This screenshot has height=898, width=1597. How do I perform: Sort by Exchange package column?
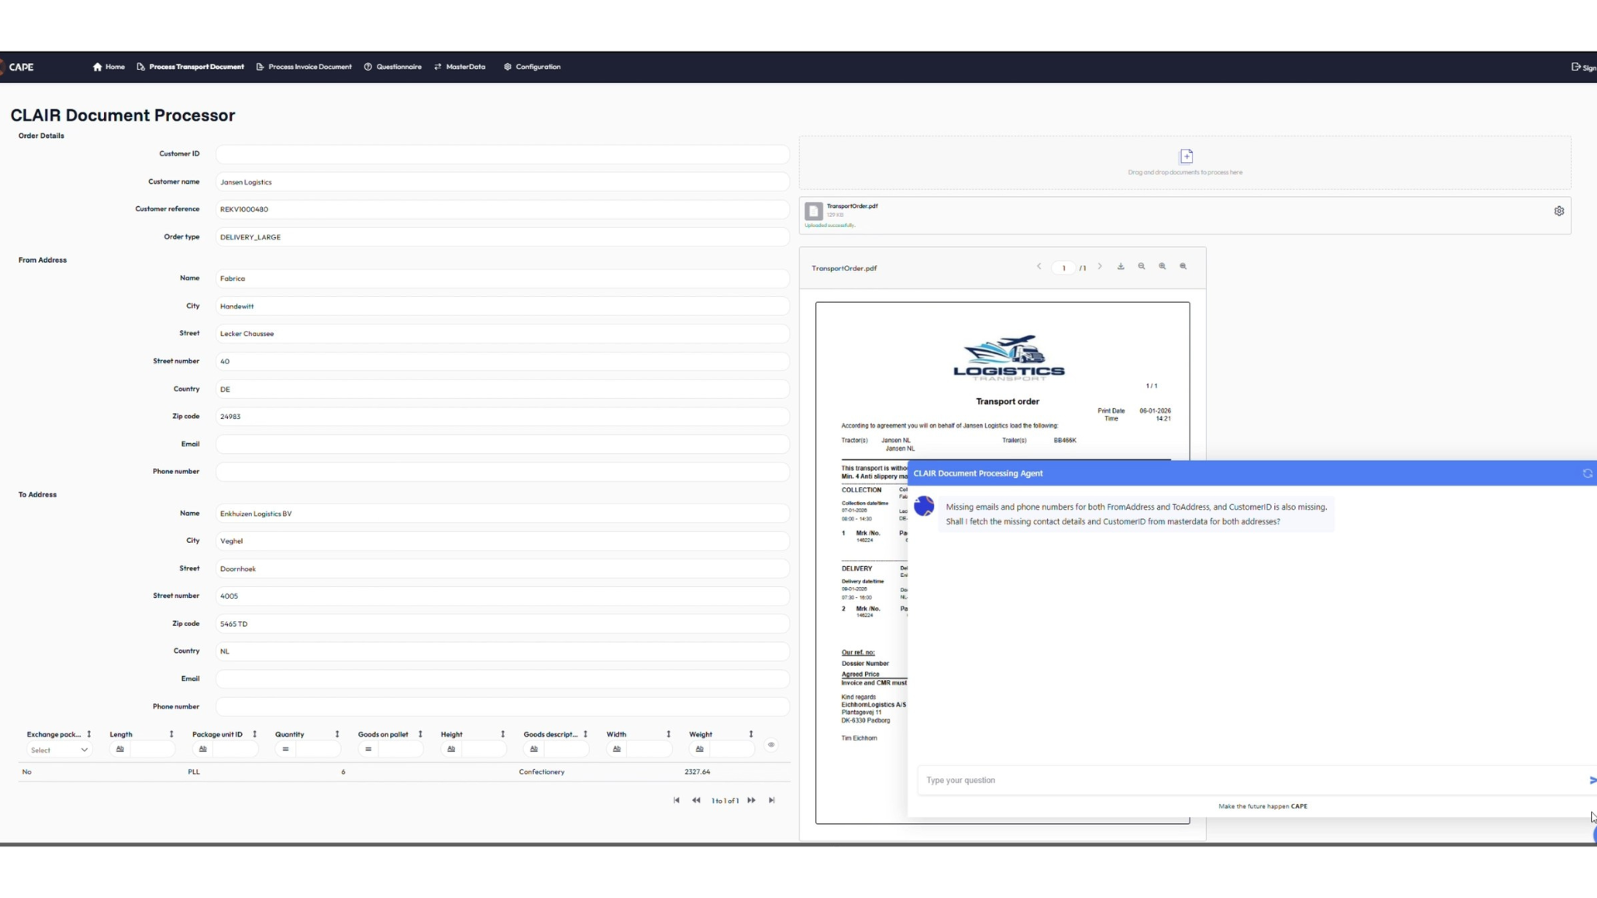coord(89,734)
